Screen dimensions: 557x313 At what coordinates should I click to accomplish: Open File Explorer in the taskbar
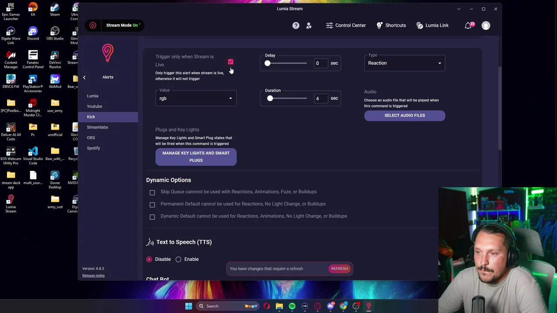[x=279, y=306]
